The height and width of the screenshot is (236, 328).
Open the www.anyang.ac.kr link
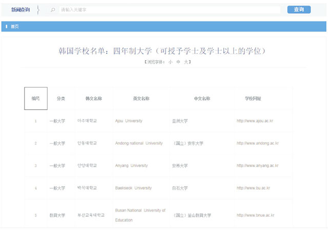coord(257,166)
